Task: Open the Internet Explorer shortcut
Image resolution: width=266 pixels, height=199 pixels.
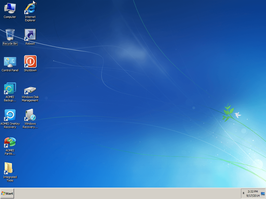Action: click(30, 12)
